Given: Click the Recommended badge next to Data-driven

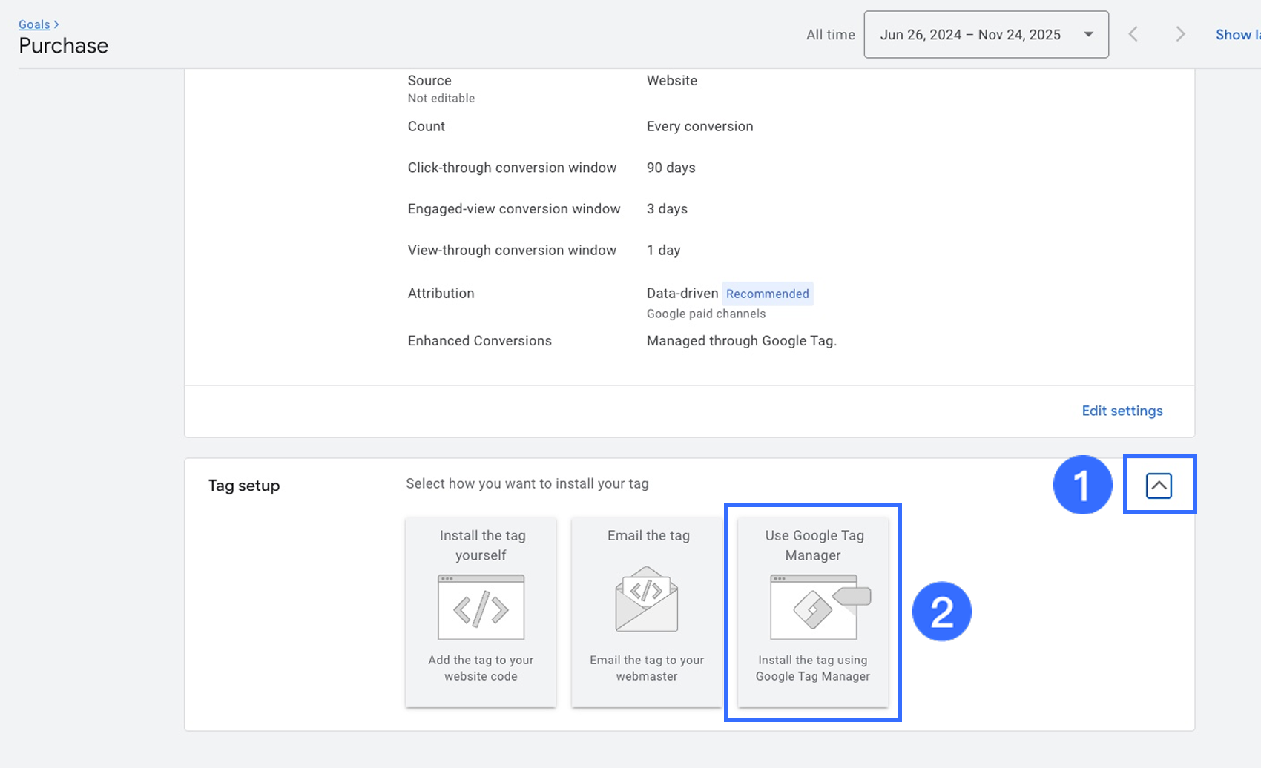Looking at the screenshot, I should point(767,294).
